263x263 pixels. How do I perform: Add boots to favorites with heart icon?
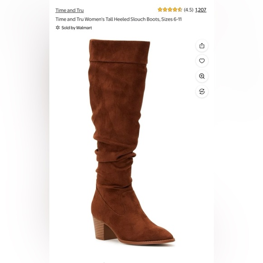click(x=202, y=61)
